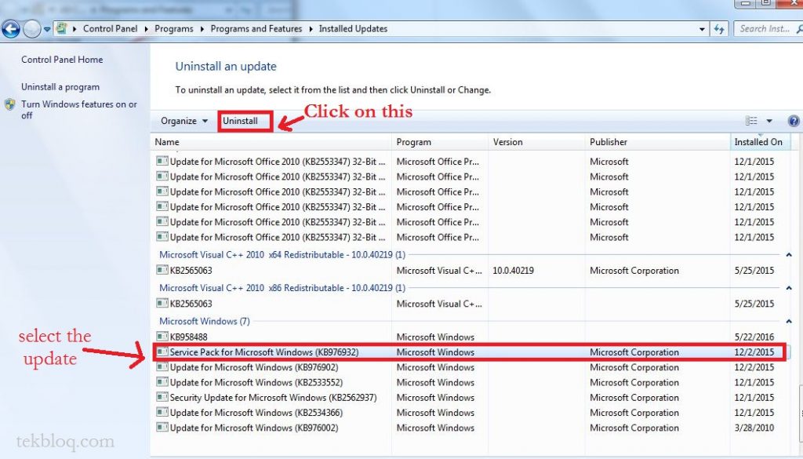Select Security Update for Microsoft Windows (KB2562937)
This screenshot has height=459, width=803.
273,398
